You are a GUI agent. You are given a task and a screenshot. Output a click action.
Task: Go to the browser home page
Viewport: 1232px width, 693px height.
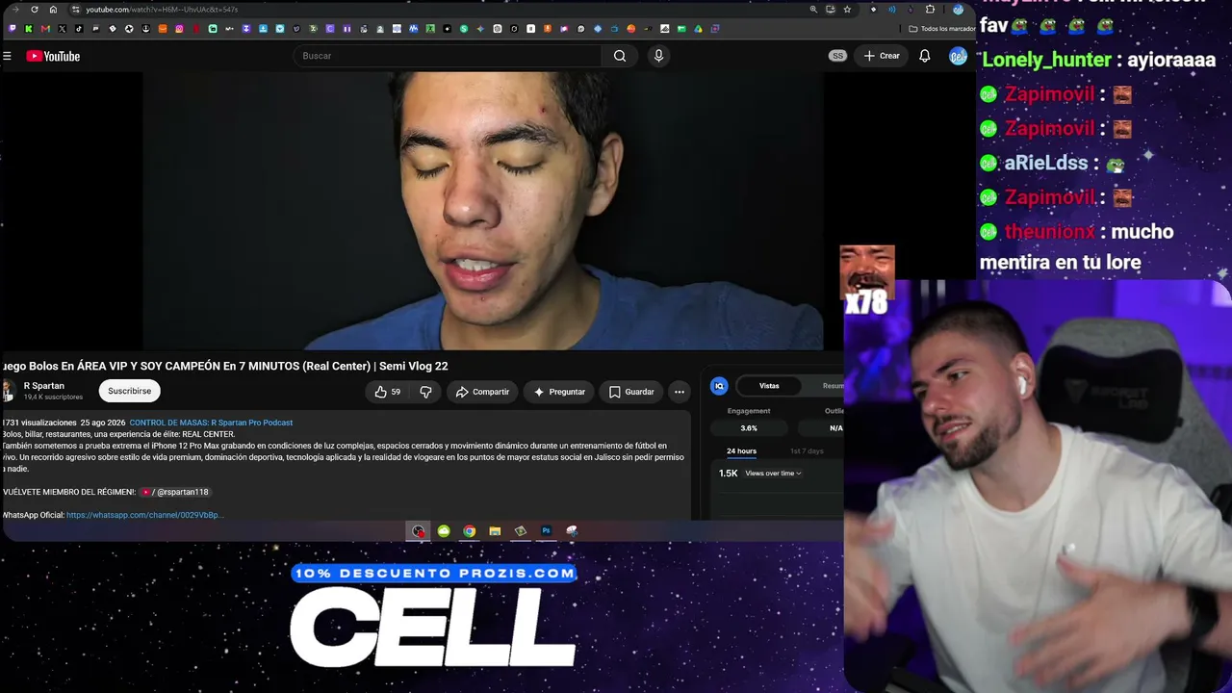54,10
